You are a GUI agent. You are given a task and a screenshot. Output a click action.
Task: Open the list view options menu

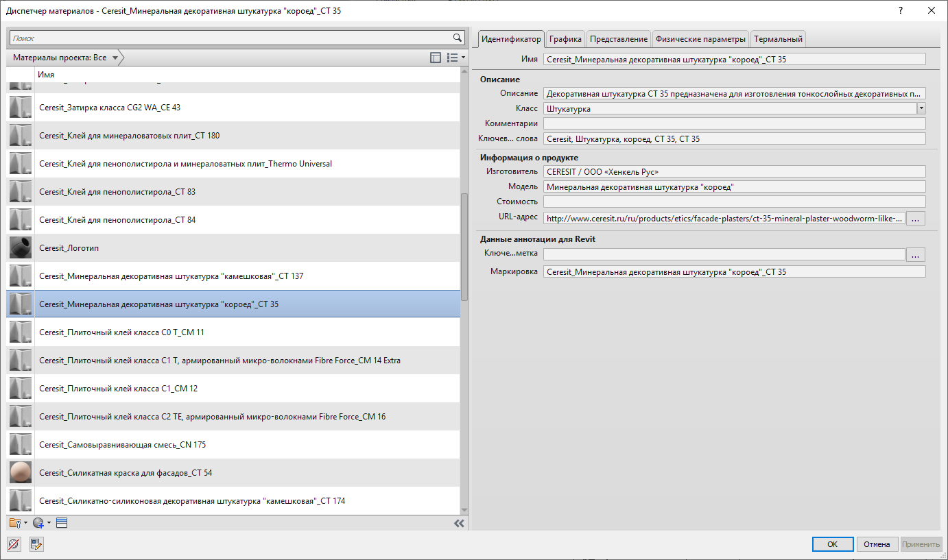[x=455, y=58]
